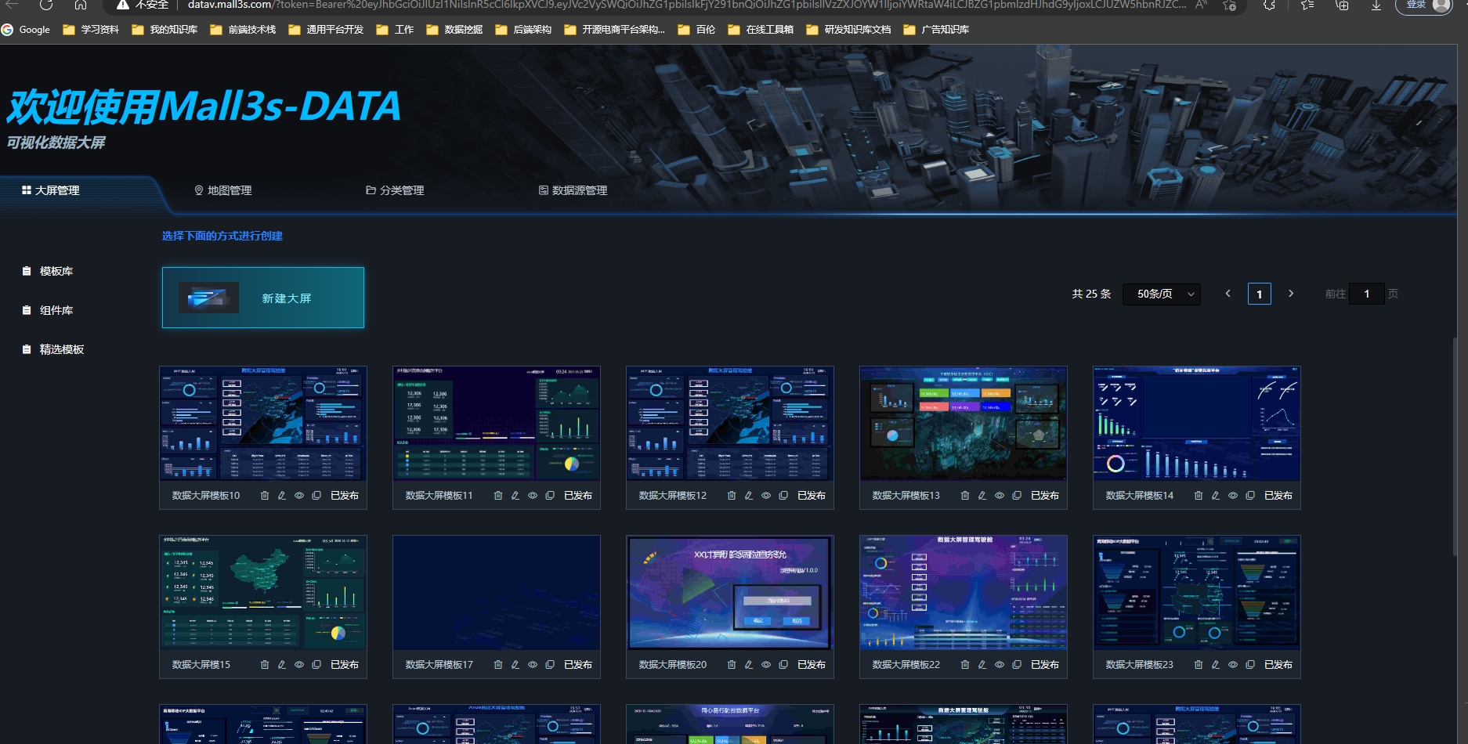The image size is (1468, 744).
Task: Copy 数据大屏模板10 using duplicate icon
Action: point(316,496)
